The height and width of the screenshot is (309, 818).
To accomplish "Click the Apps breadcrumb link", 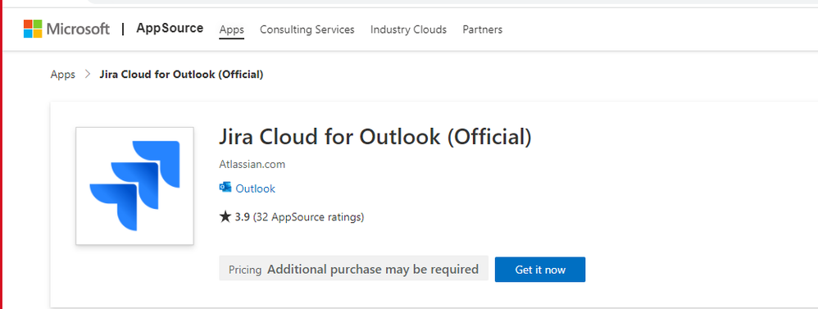I will click(63, 75).
